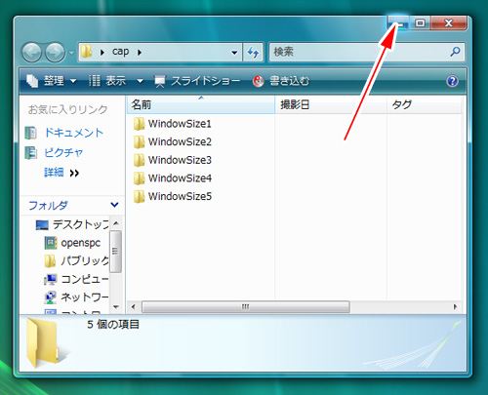This screenshot has width=488, height=395.
Task: Click the 5 個の項目 status text
Action: point(113,325)
